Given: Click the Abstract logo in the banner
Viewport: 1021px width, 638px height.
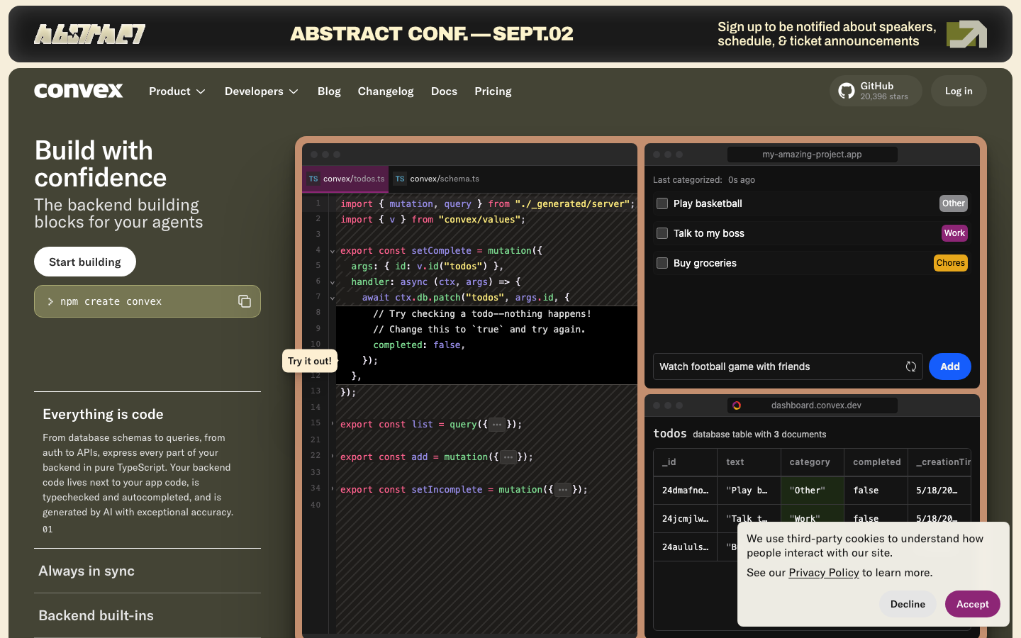Looking at the screenshot, I should [x=90, y=34].
